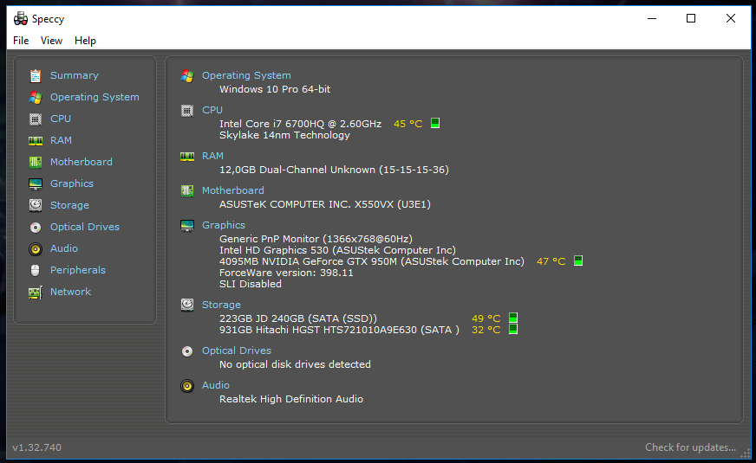
Task: Open Optical Drives section from sidebar
Action: 85,227
